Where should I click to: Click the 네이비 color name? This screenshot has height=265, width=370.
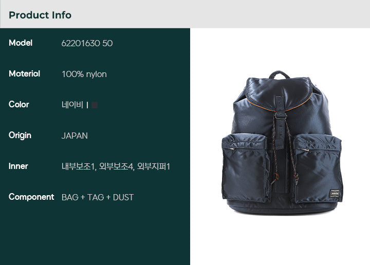point(72,105)
